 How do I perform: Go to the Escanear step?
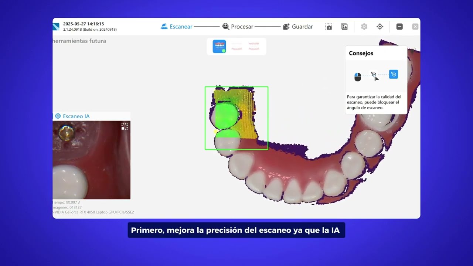tap(177, 27)
